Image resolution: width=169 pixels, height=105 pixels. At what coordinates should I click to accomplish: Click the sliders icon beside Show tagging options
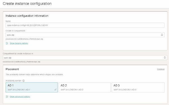pyautogui.click(x=7, y=43)
